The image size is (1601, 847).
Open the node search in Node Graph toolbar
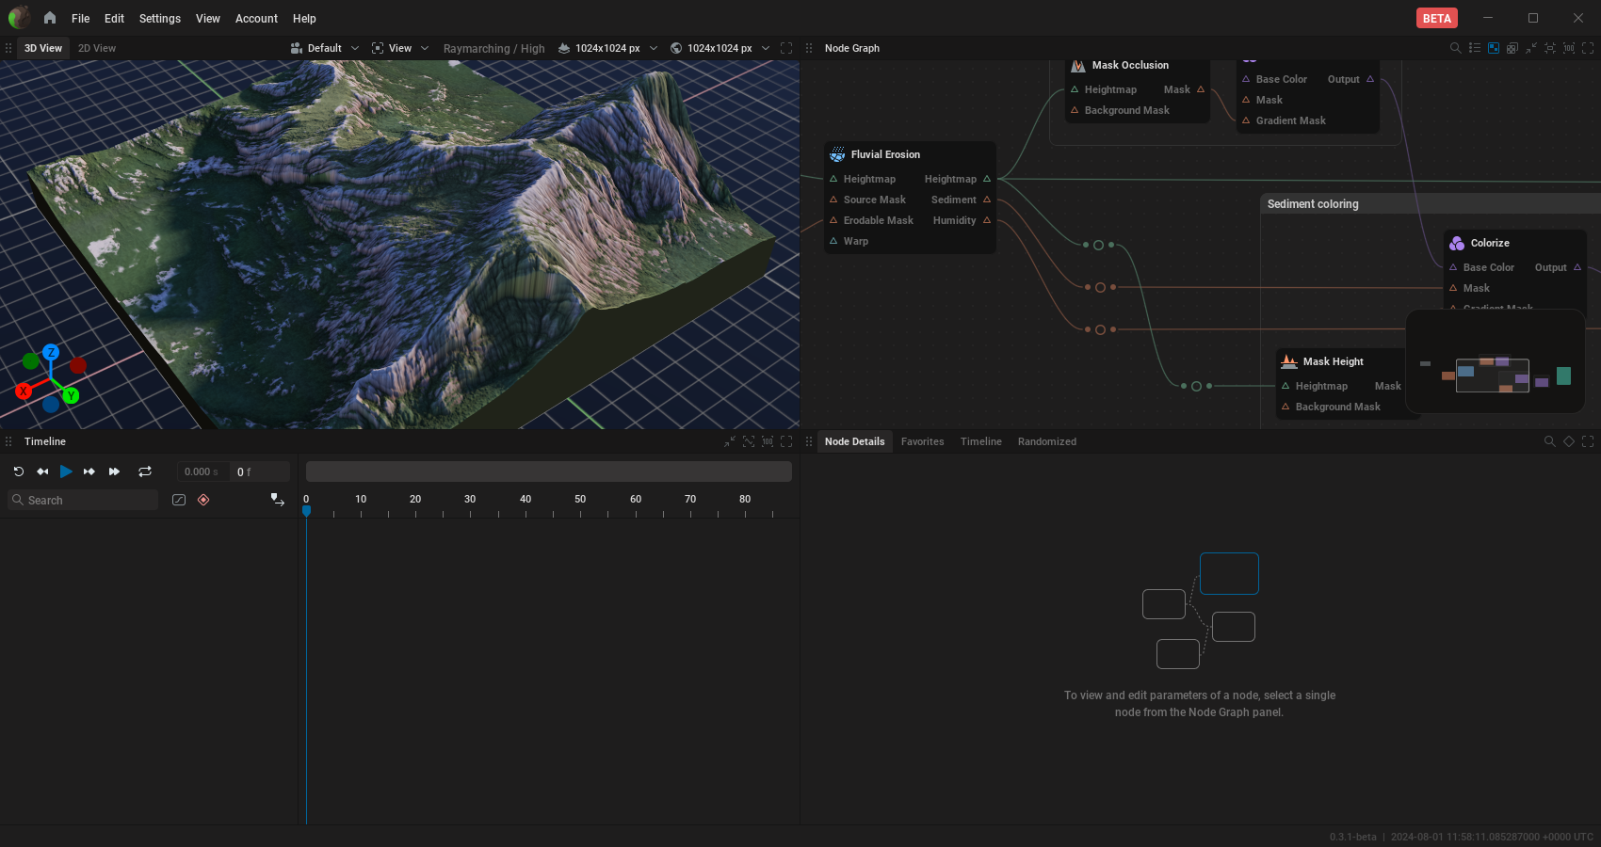[x=1455, y=47]
